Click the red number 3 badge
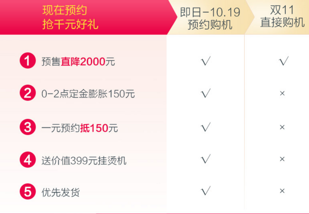Screen dimensions: 309x214 [x=28, y=127]
